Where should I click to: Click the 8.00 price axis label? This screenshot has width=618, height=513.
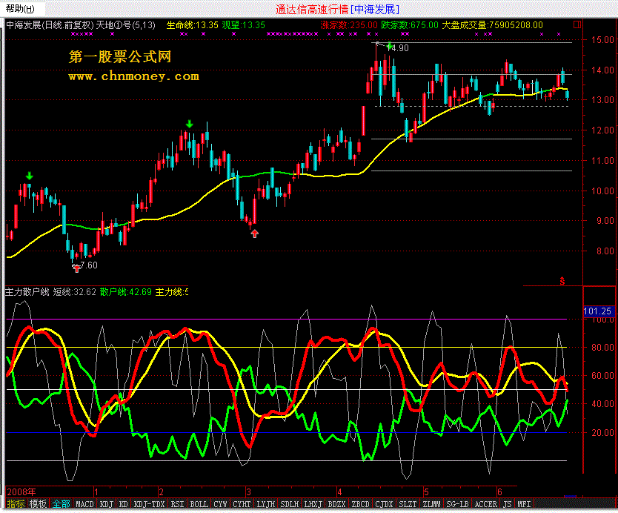coord(605,251)
